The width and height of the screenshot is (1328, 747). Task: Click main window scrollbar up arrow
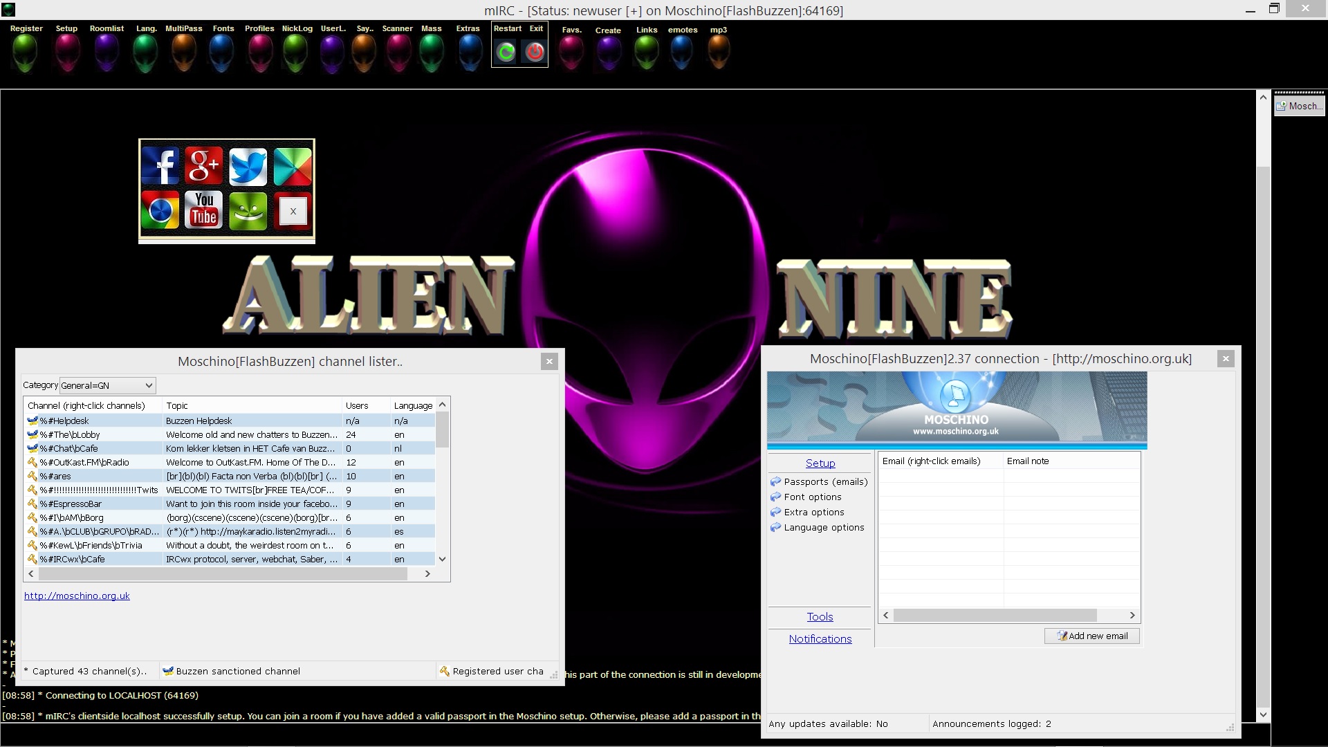coord(1264,98)
